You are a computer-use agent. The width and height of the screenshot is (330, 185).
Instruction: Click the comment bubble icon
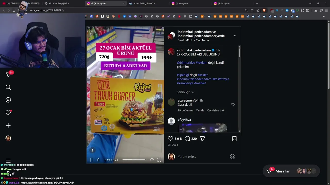click(x=187, y=138)
